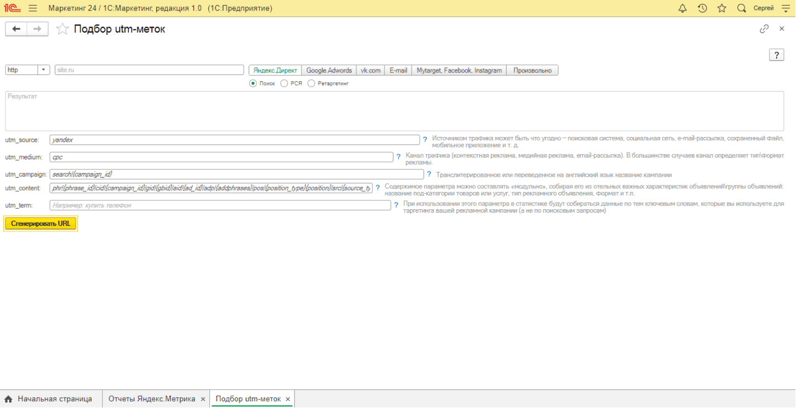
Task: Open the notifications bell icon
Action: pos(683,8)
